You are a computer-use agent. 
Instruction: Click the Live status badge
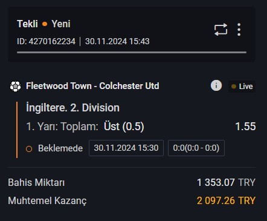point(242,87)
